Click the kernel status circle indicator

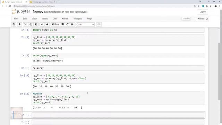pos(207,18)
